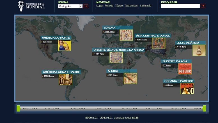Open the 1538 Itens link for América Latina
218x123 pixels.
[49, 76]
